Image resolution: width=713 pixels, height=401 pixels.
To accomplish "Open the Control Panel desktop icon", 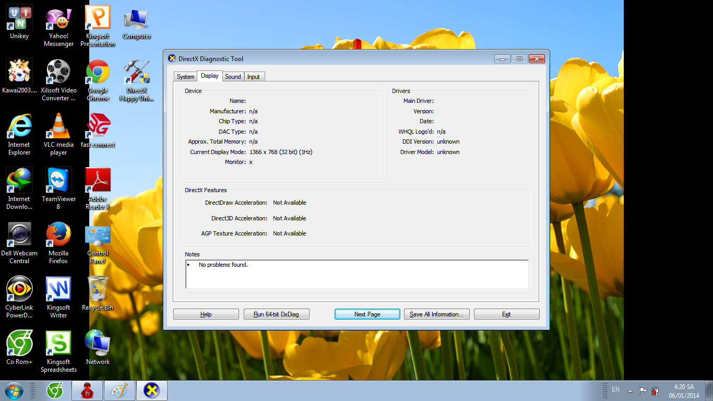I will (98, 244).
